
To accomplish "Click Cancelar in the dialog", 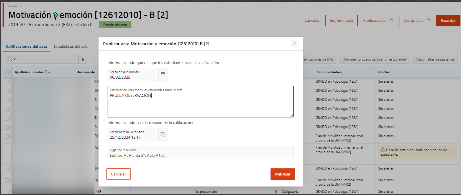I will coord(118,174).
